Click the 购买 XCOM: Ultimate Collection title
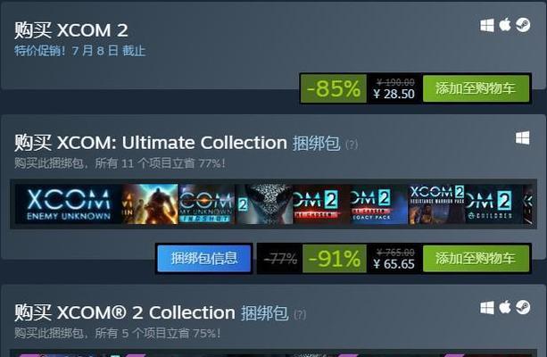The width and height of the screenshot is (547, 357). [x=151, y=143]
